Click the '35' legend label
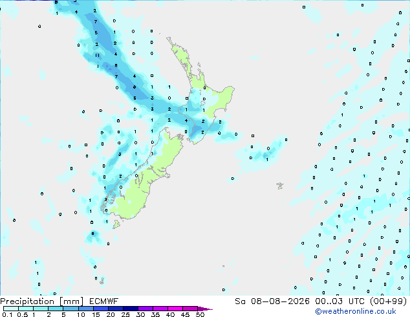The width and height of the screenshot is (410, 317). pos(155,314)
